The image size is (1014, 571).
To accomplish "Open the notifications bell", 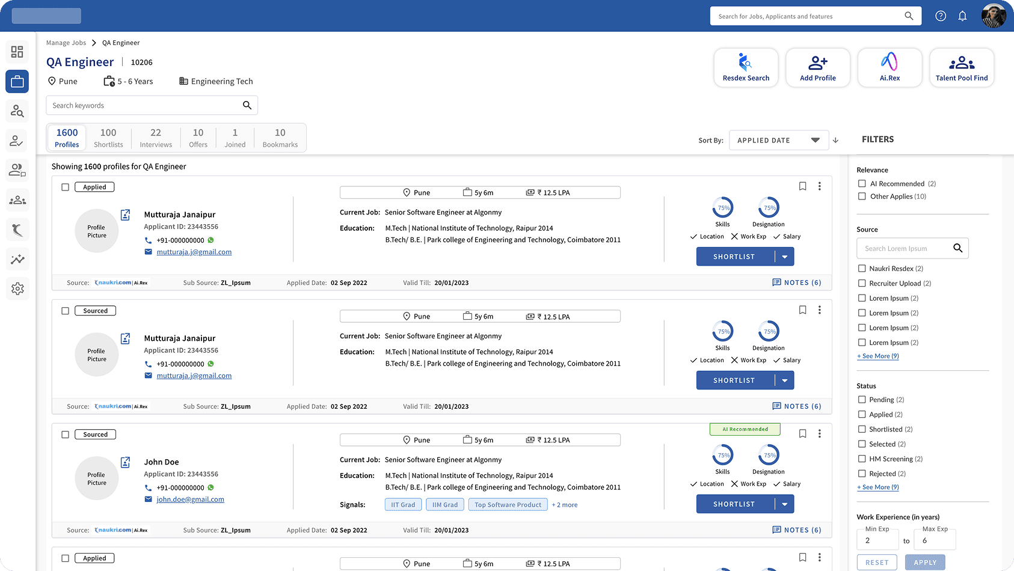I will pos(962,16).
